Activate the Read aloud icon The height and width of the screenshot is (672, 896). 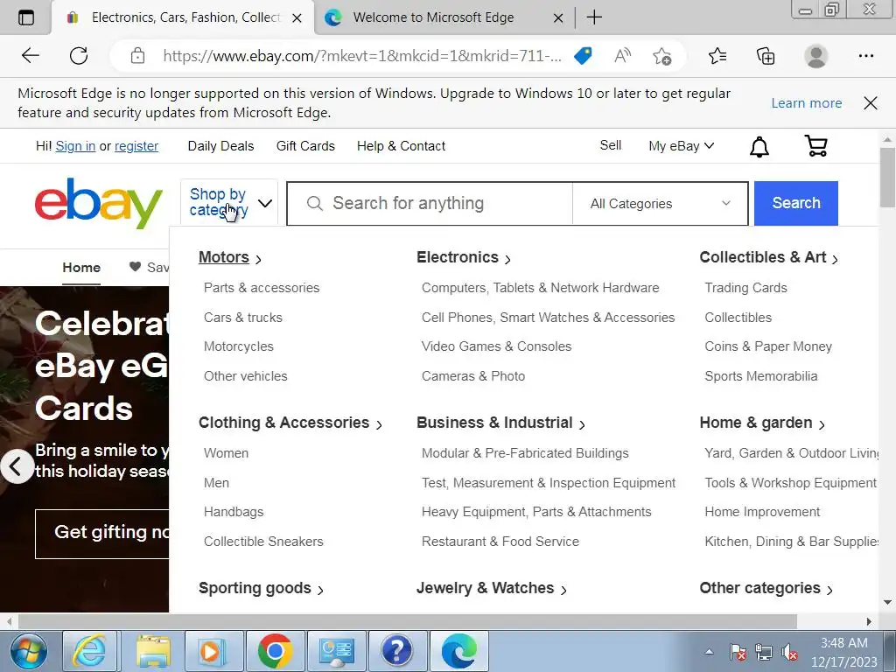pyautogui.click(x=622, y=55)
